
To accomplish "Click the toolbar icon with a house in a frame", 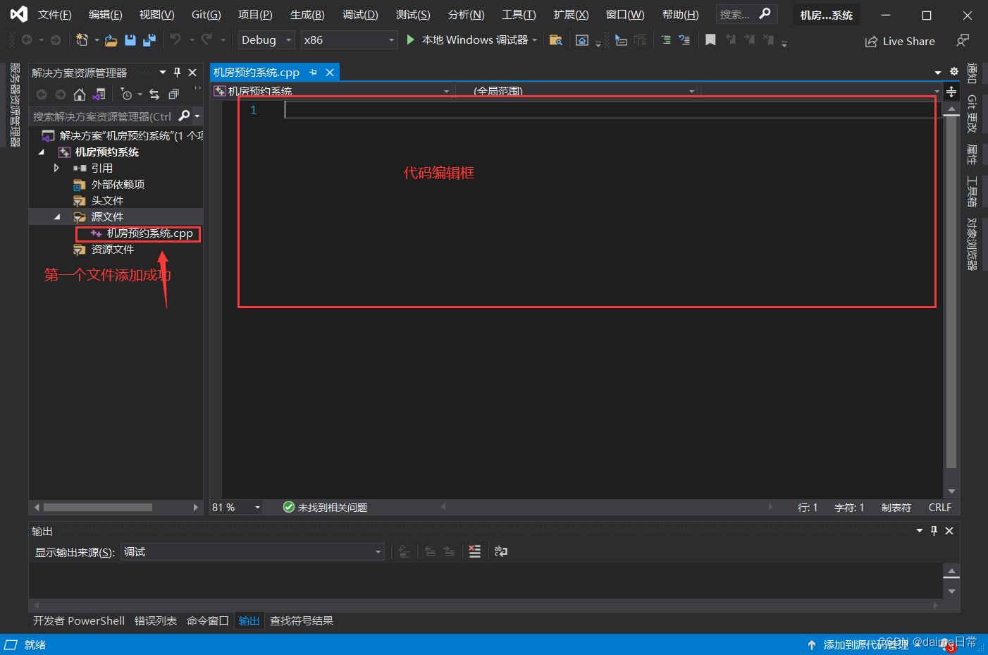I will pyautogui.click(x=582, y=40).
